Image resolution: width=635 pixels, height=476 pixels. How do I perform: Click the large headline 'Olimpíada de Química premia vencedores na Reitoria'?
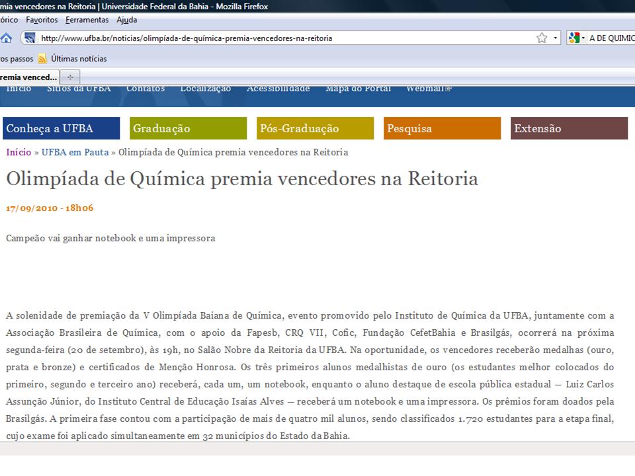(242, 179)
